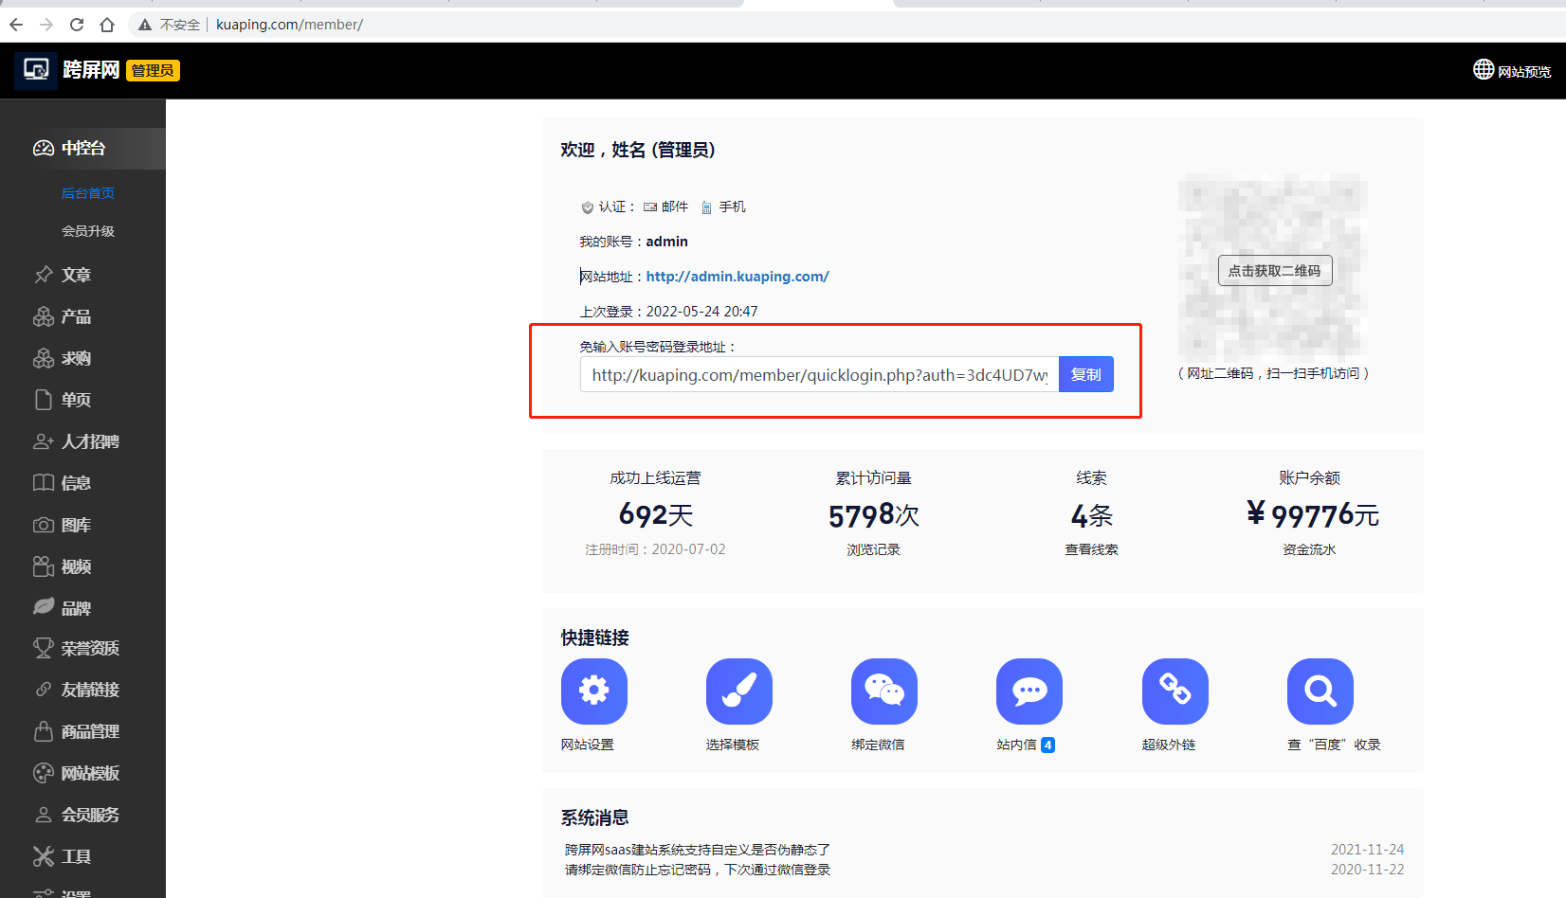Open the 超级外链 quick link
The height and width of the screenshot is (898, 1566).
1174,691
